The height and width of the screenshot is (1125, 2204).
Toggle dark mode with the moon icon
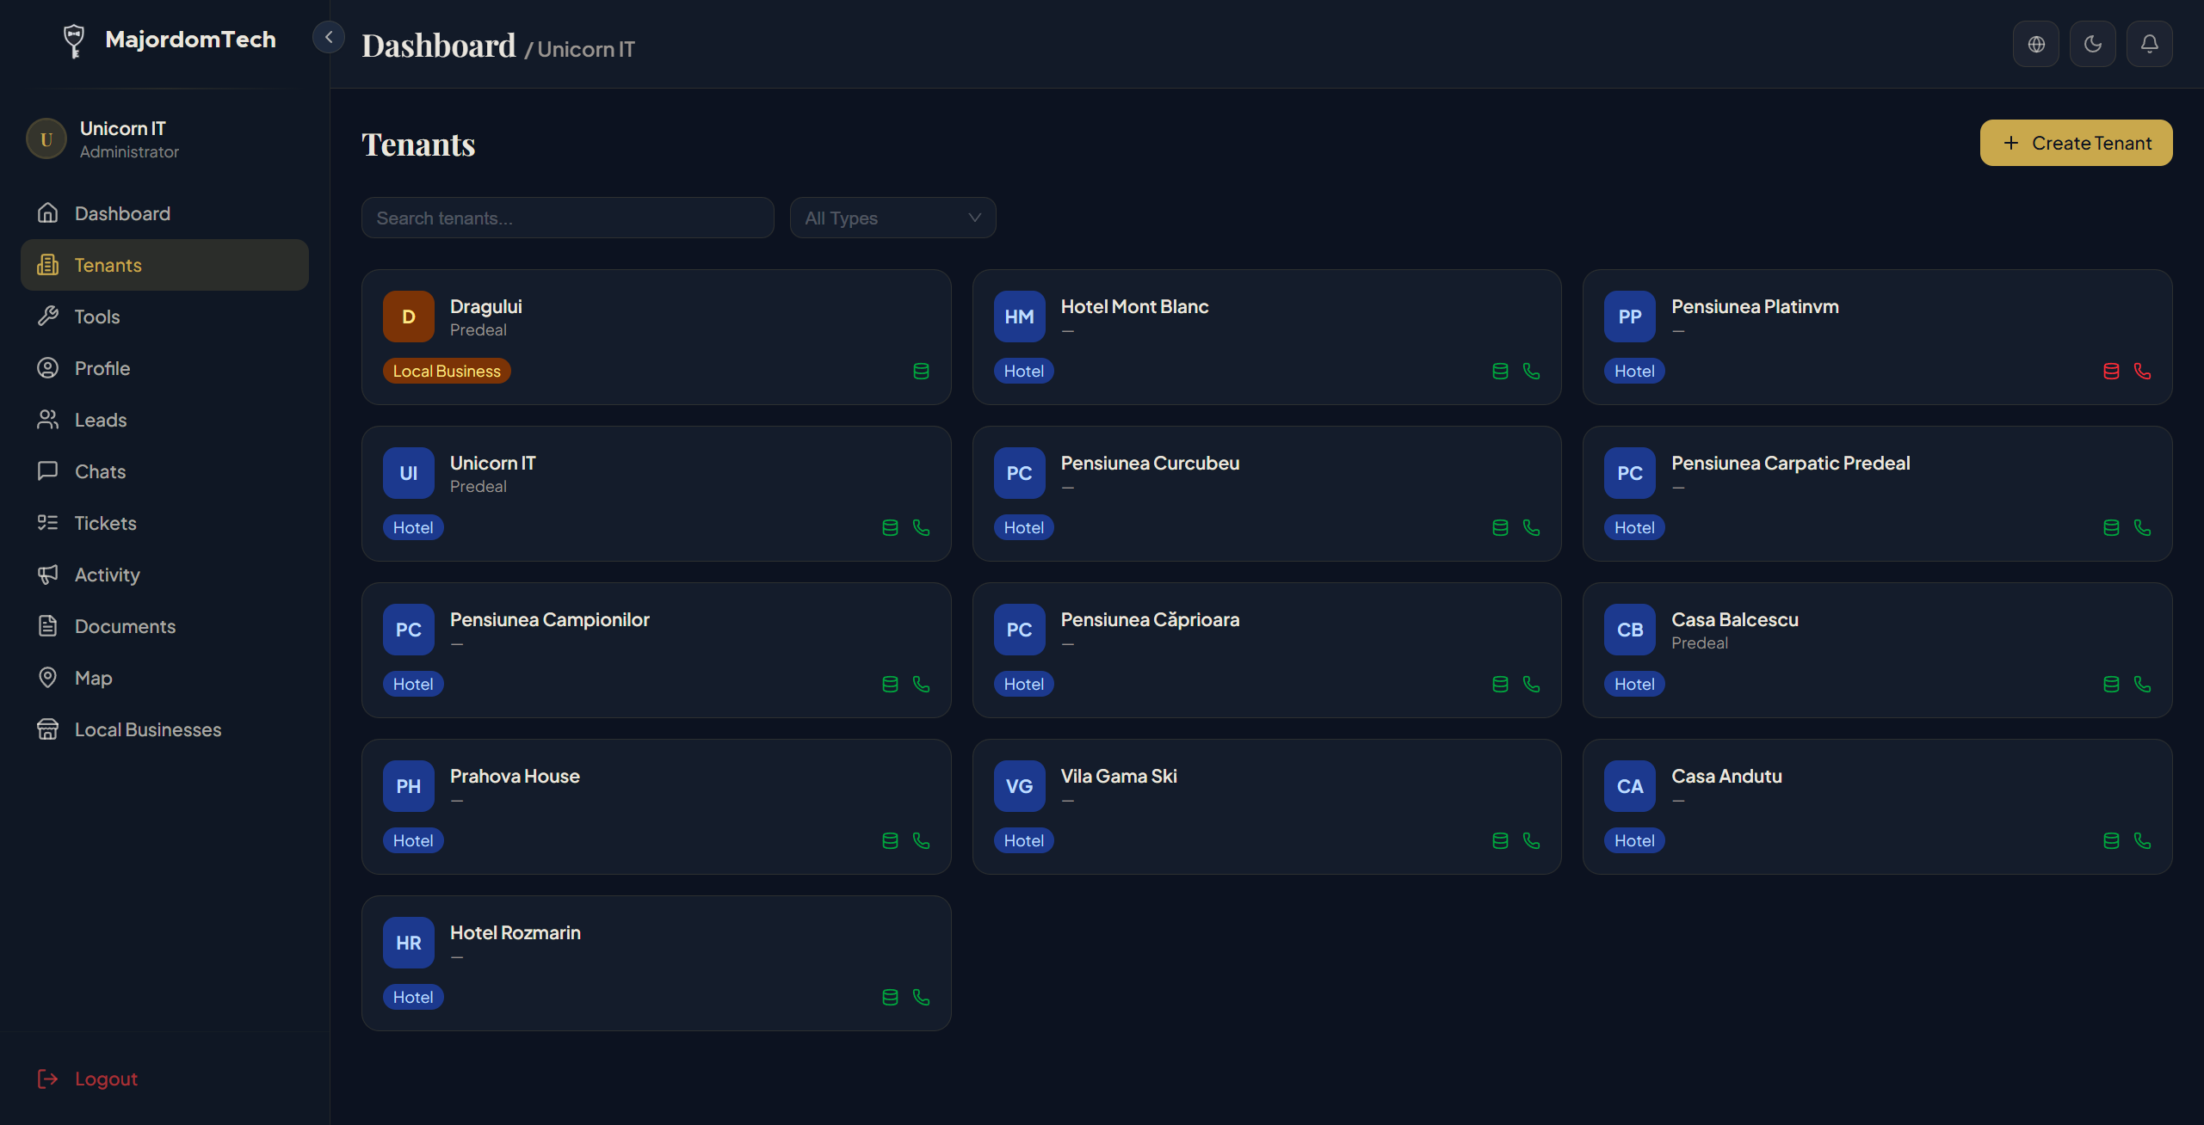point(2093,43)
